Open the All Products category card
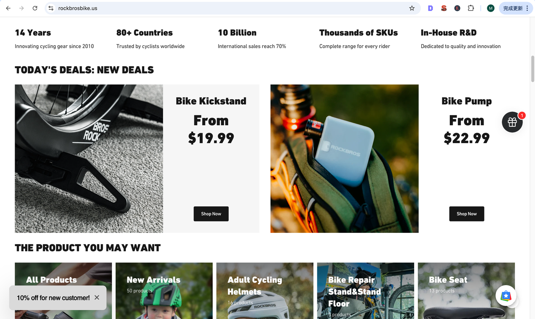The width and height of the screenshot is (535, 319). [63, 291]
